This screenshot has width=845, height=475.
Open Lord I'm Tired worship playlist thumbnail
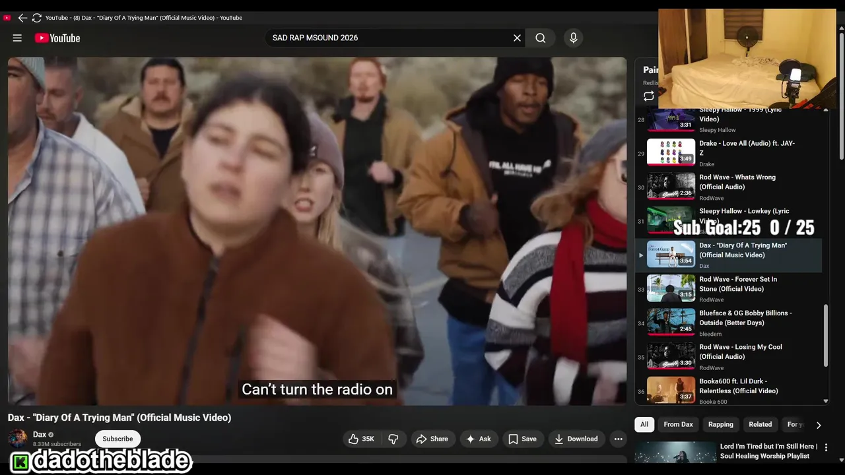pos(675,452)
